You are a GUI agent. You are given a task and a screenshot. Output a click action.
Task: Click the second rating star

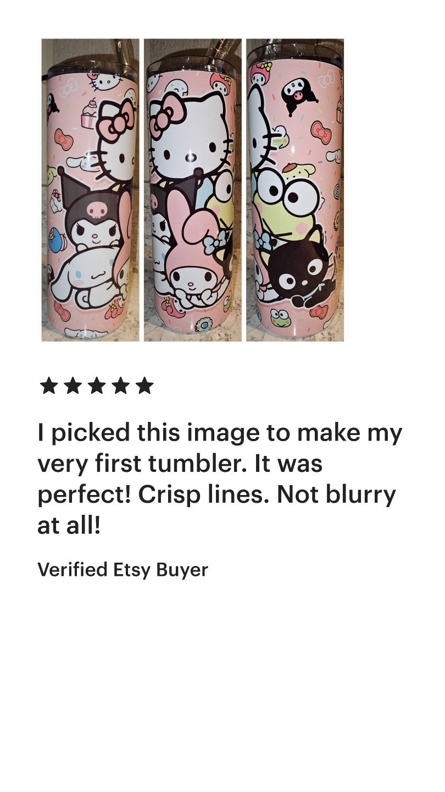73,386
